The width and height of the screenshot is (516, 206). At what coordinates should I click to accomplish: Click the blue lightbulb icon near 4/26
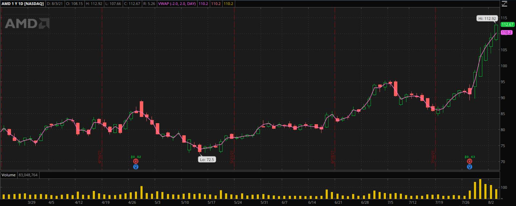click(136, 167)
